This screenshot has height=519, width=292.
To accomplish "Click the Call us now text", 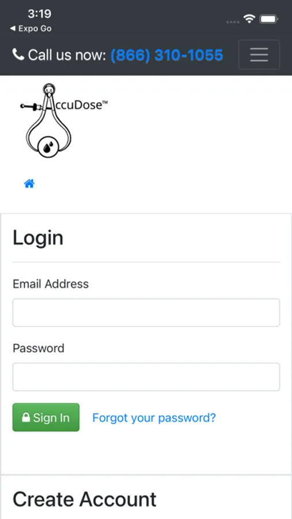I will click(67, 55).
